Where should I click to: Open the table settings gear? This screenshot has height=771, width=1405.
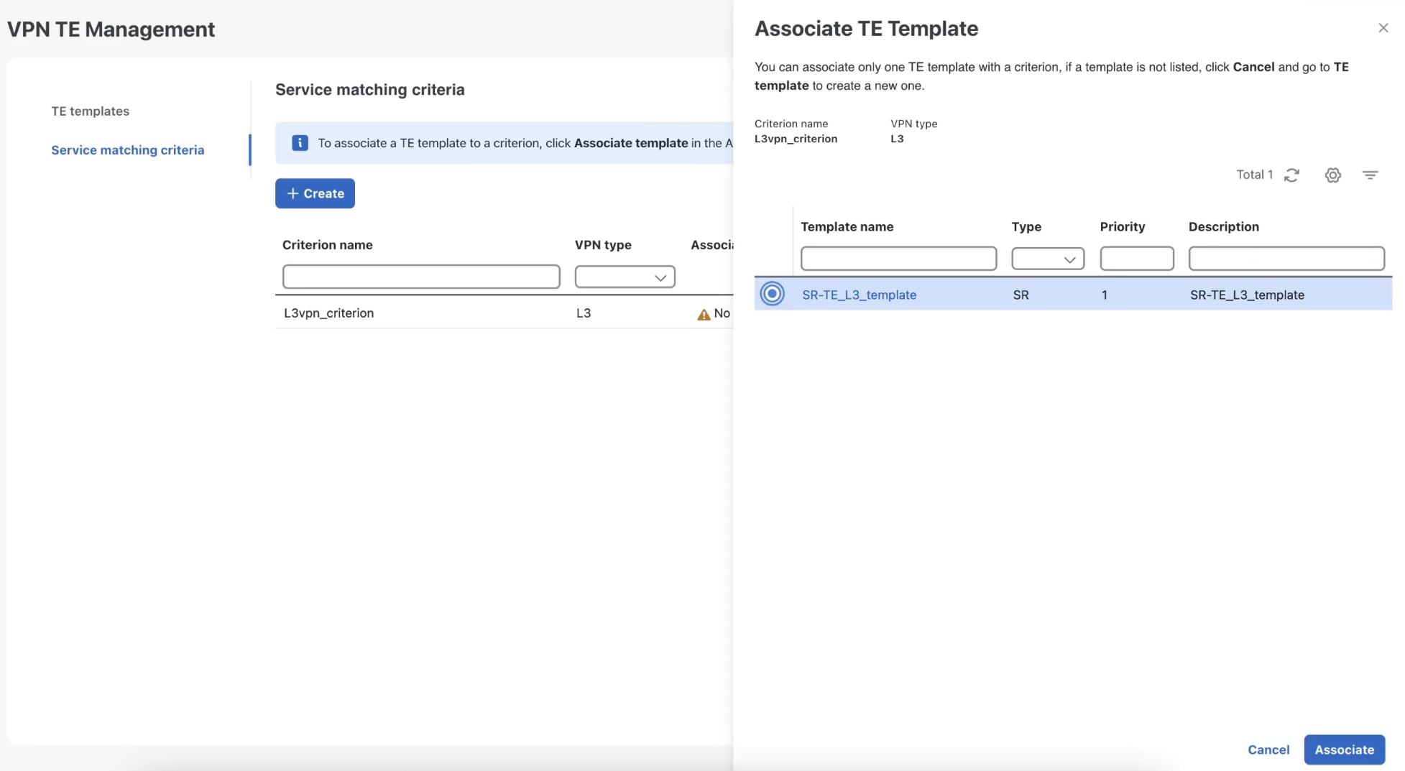pyautogui.click(x=1332, y=175)
